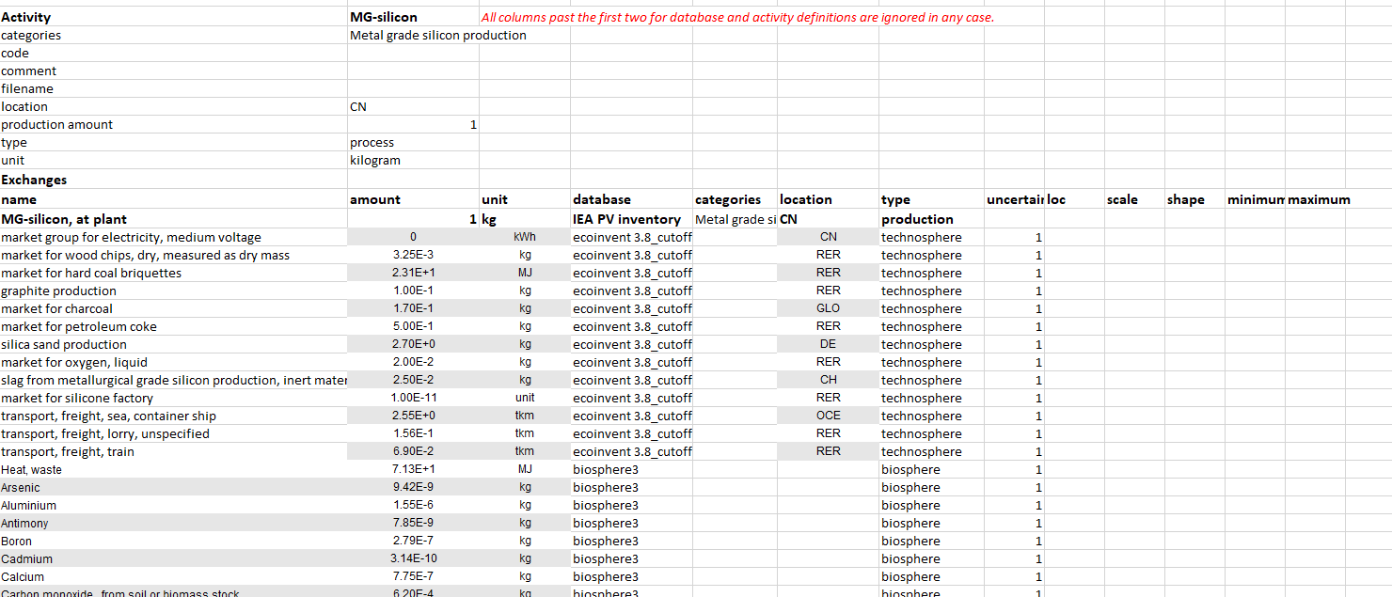The height and width of the screenshot is (597, 1392).
Task: Select the 'production amount' label cell
Action: pyautogui.click(x=174, y=124)
